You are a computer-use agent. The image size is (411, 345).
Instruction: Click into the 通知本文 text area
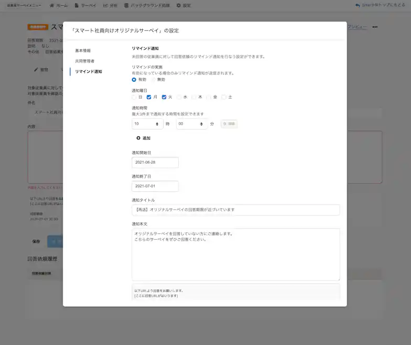click(x=236, y=255)
